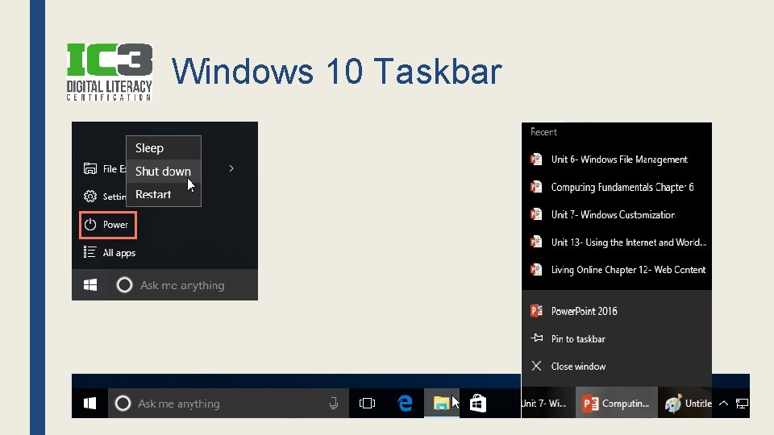
Task: Choose Sleep in the power menu
Action: 164,148
